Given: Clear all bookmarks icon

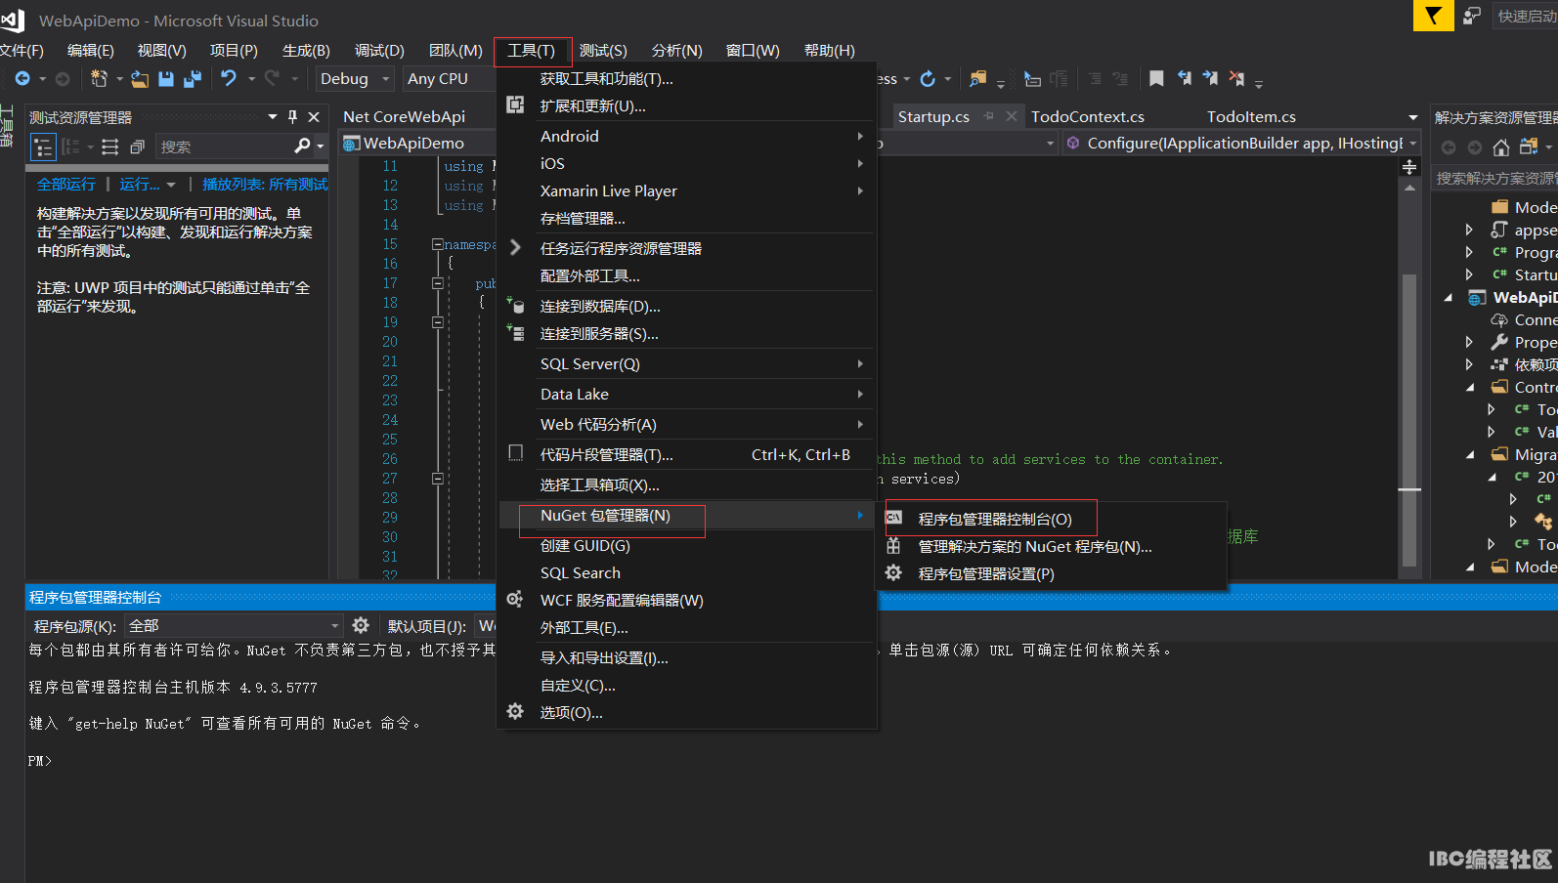Looking at the screenshot, I should [1236, 78].
